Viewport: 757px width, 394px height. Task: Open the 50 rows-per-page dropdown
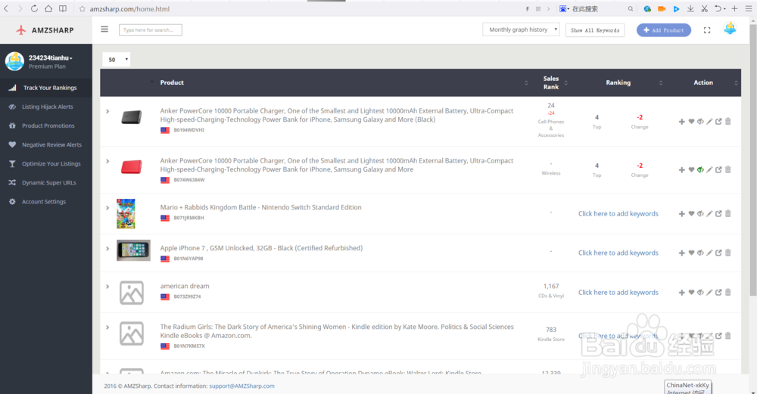click(117, 59)
